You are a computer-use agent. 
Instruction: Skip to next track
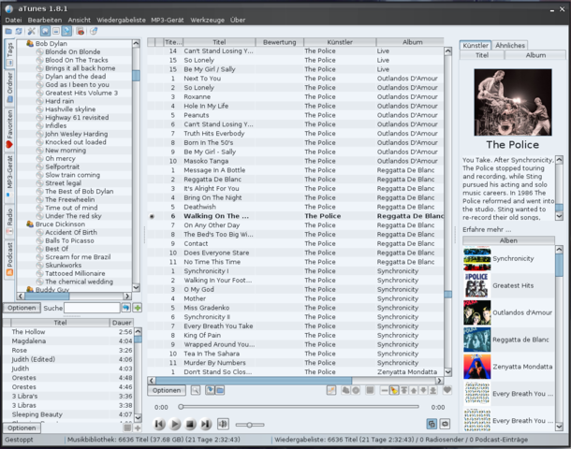pos(206,425)
